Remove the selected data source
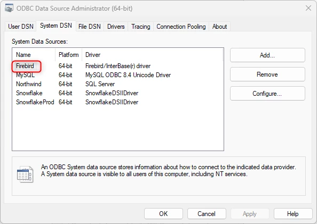Viewport: 317px width, 224px height. pos(267,74)
